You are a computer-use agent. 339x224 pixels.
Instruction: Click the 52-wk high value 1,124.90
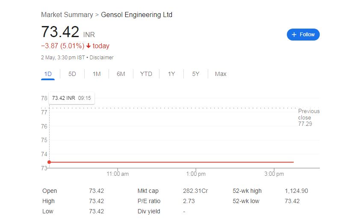point(296,191)
